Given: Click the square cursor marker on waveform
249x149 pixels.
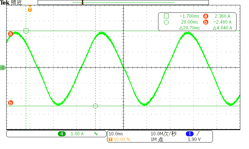Looking at the screenshot, I should pos(26,31).
